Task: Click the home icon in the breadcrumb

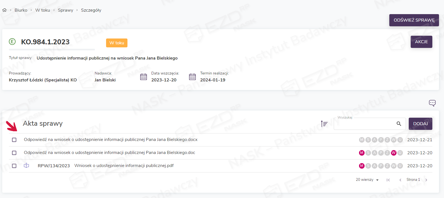Action: coord(4,10)
